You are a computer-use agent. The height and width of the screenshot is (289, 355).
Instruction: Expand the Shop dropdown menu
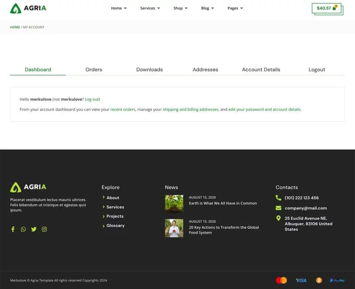tap(180, 8)
